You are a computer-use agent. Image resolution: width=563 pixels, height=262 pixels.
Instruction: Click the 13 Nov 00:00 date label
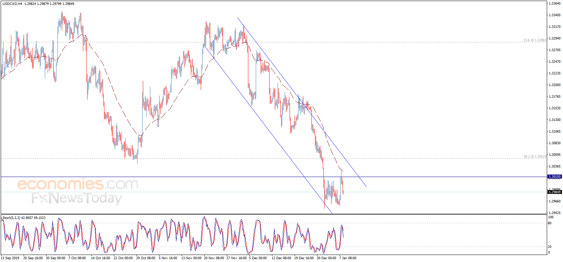pyautogui.click(x=191, y=258)
